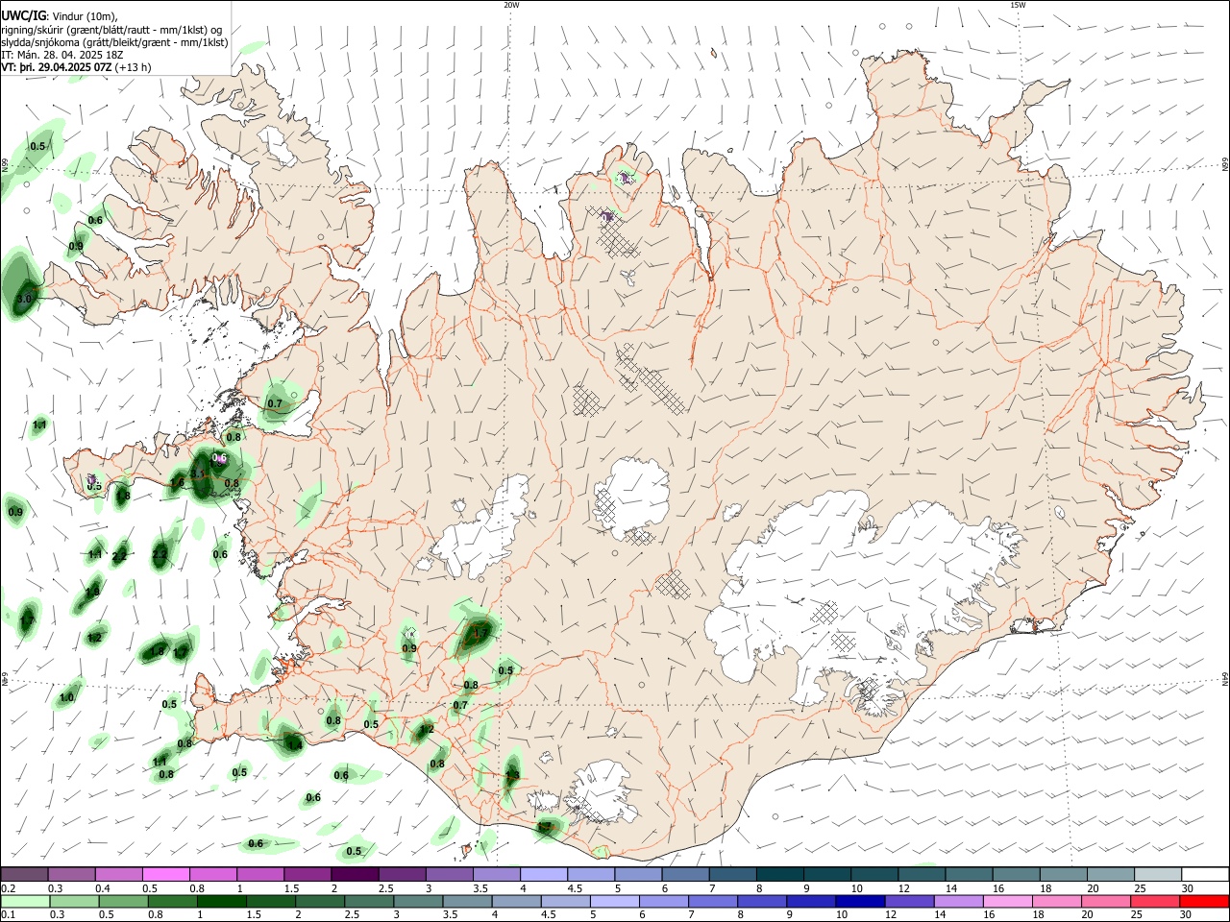Click the lavender 4 swatch in upper legend row
This screenshot has height=922, width=1230.
click(x=543, y=874)
